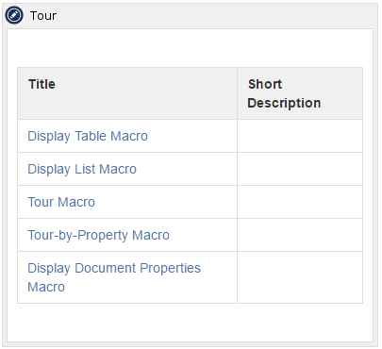Select empty description cell for Display Table Macro
Image resolution: width=382 pixels, height=349 pixels.
click(300, 136)
